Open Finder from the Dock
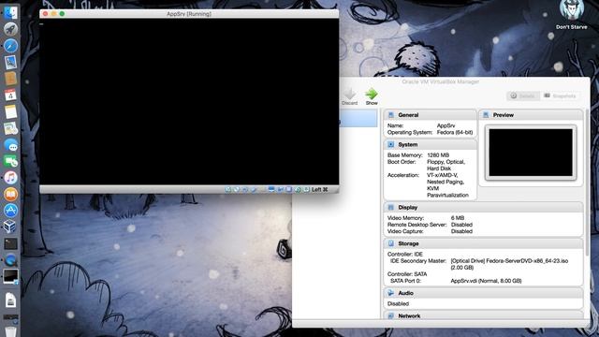Screen dimensions: 599x337 10,12
